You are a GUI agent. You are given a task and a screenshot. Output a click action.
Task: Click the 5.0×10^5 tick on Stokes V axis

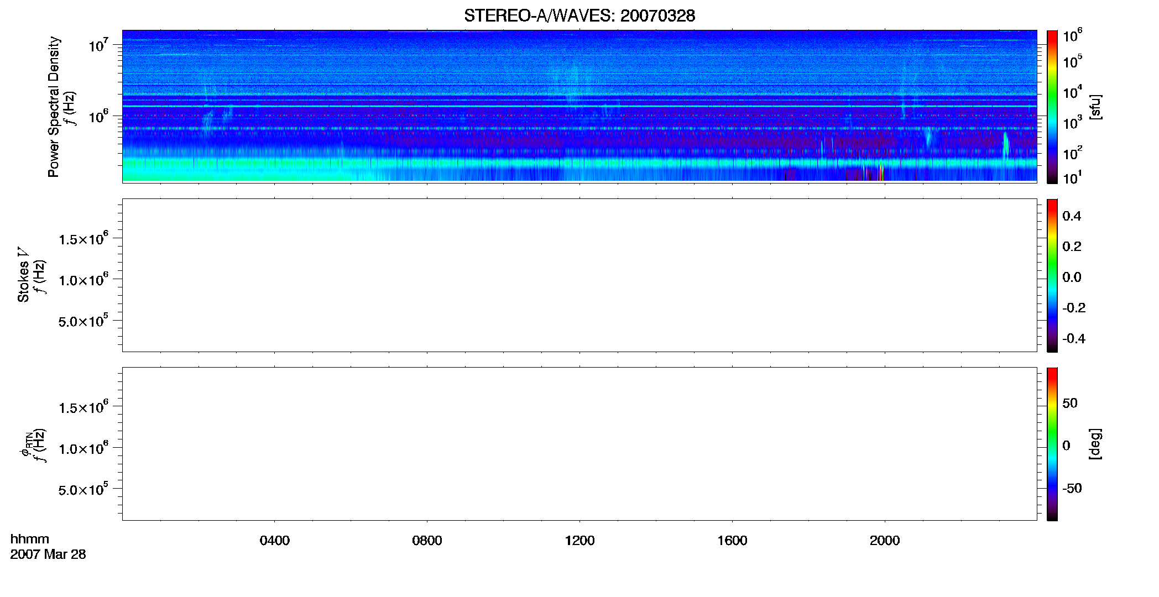pos(83,321)
